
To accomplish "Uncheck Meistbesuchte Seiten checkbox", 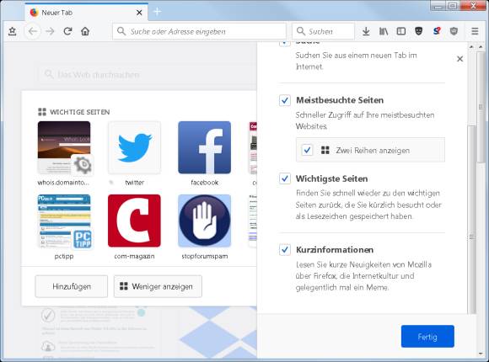I will [x=285, y=100].
